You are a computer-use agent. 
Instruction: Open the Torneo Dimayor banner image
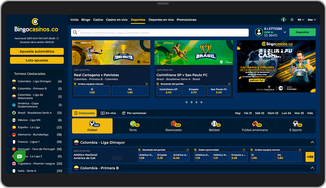(111, 52)
